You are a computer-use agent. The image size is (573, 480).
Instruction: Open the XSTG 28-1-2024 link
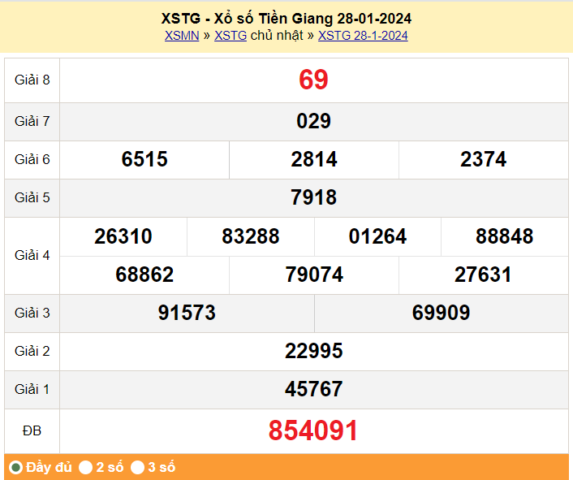point(363,36)
